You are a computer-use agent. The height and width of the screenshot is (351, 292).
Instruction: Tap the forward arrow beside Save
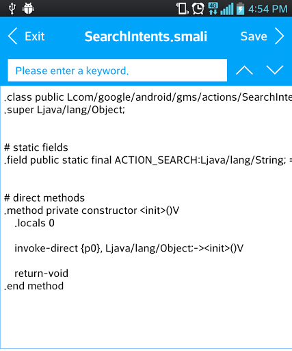click(x=280, y=36)
